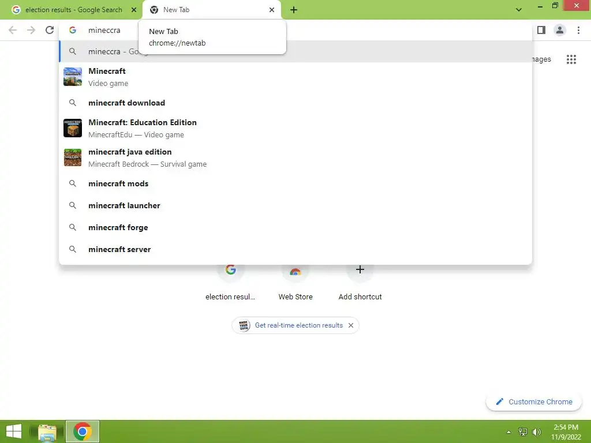The width and height of the screenshot is (591, 443).
Task: Open File Explorer from the taskbar
Action: (47, 431)
